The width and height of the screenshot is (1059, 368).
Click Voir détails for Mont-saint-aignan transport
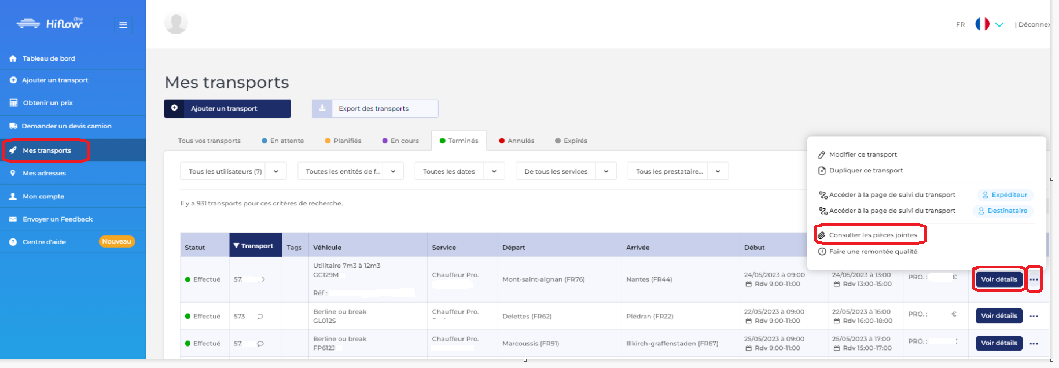(x=999, y=279)
